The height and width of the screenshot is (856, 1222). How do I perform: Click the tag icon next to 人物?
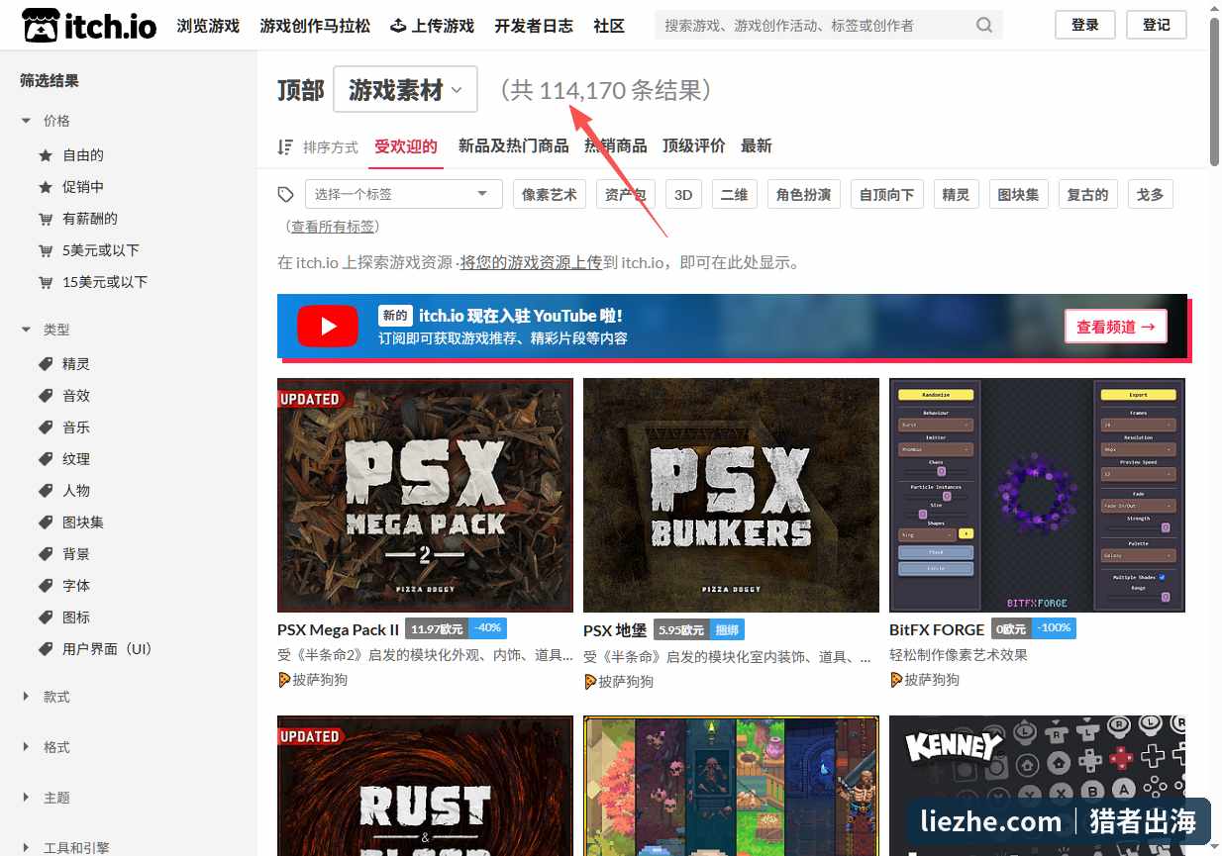pyautogui.click(x=45, y=491)
